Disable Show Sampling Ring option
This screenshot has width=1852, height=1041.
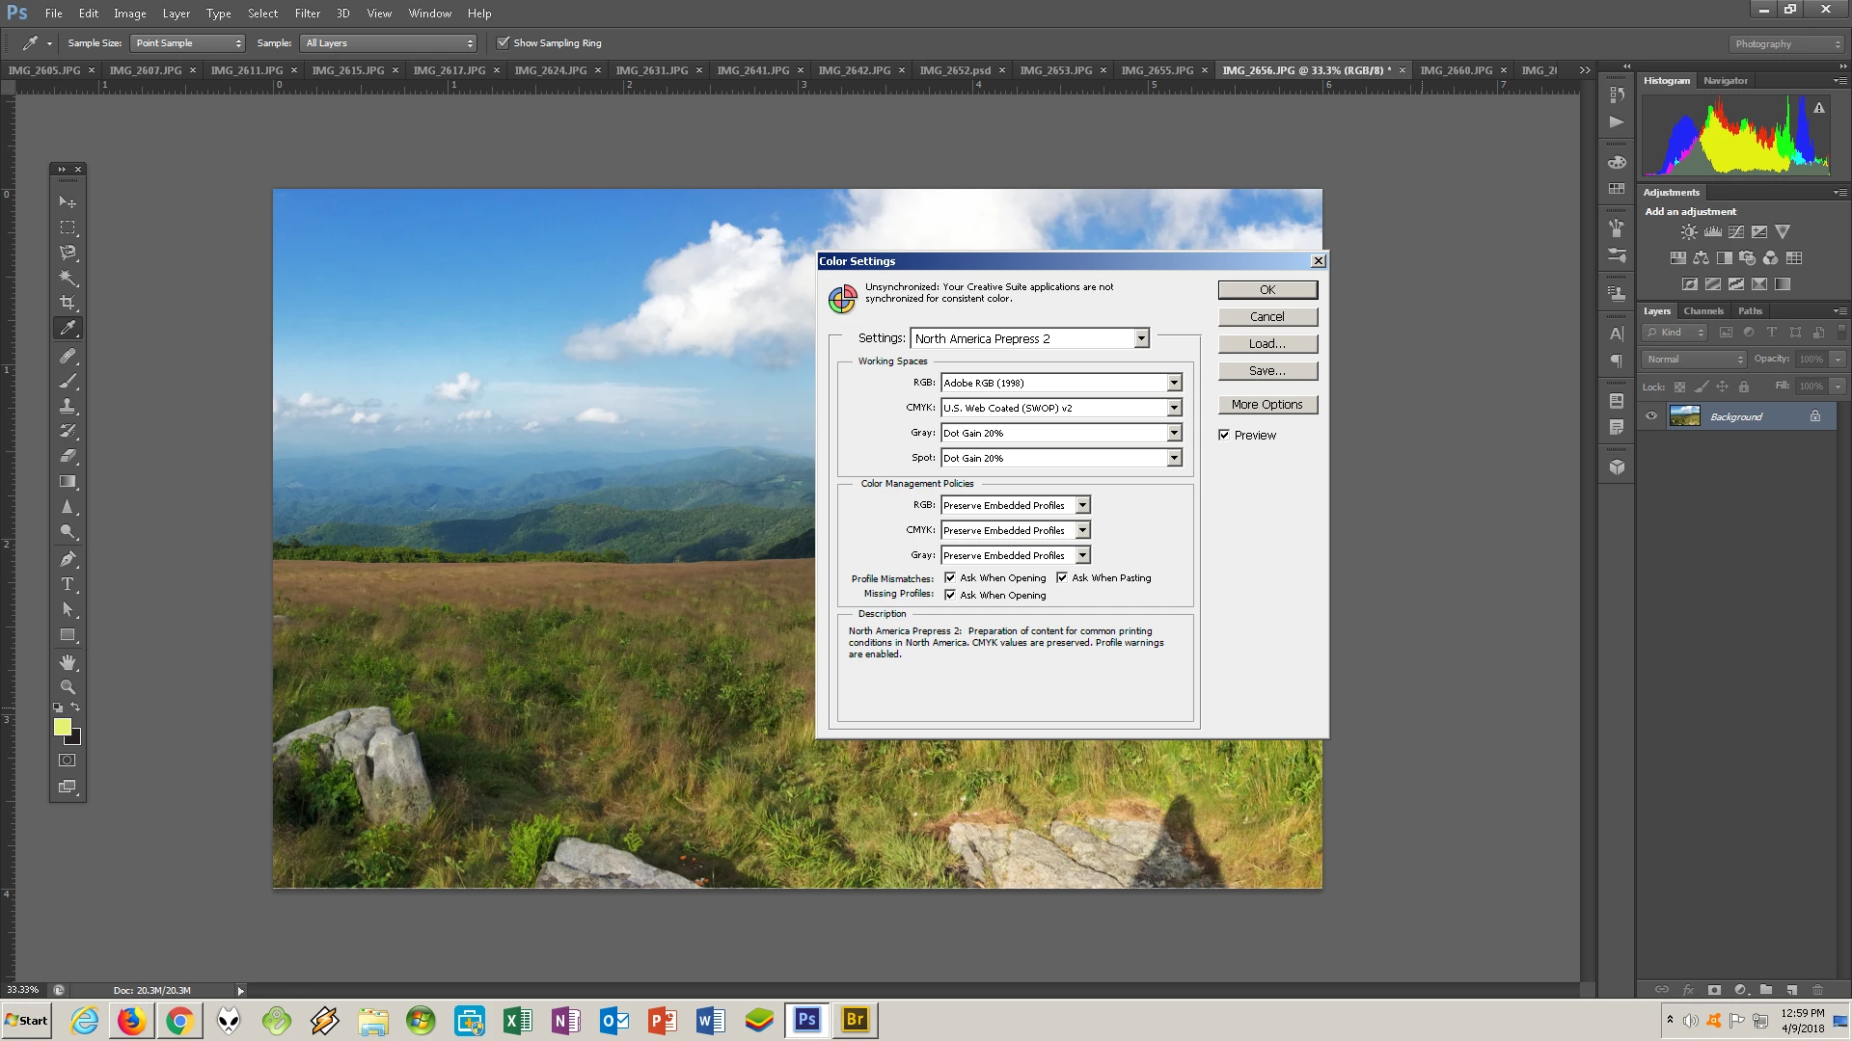click(503, 42)
